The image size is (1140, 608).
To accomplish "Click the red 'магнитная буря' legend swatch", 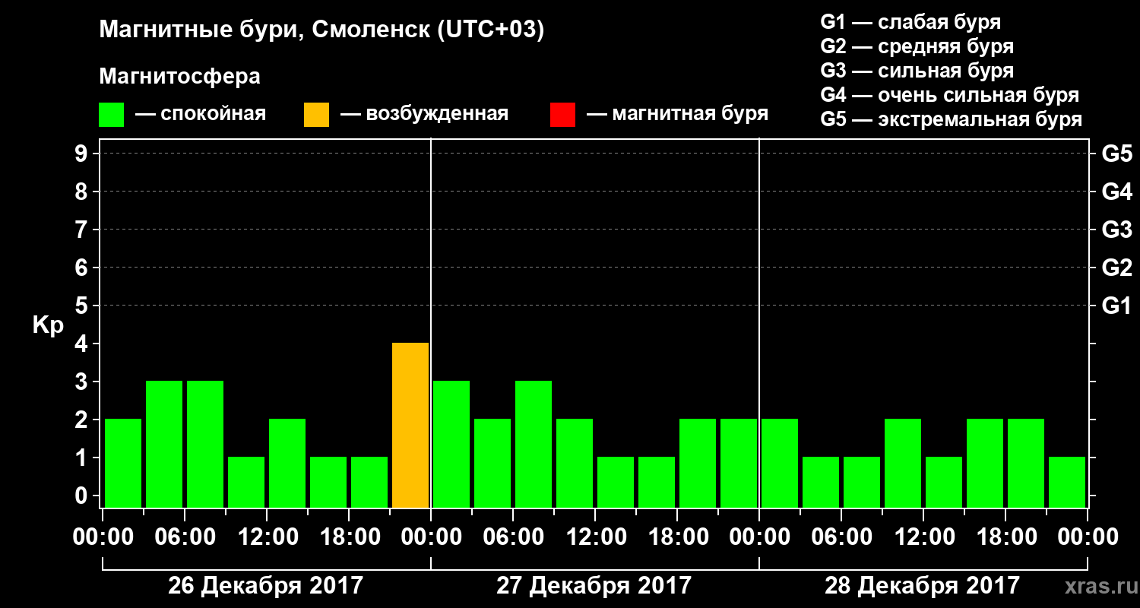I will coord(562,115).
